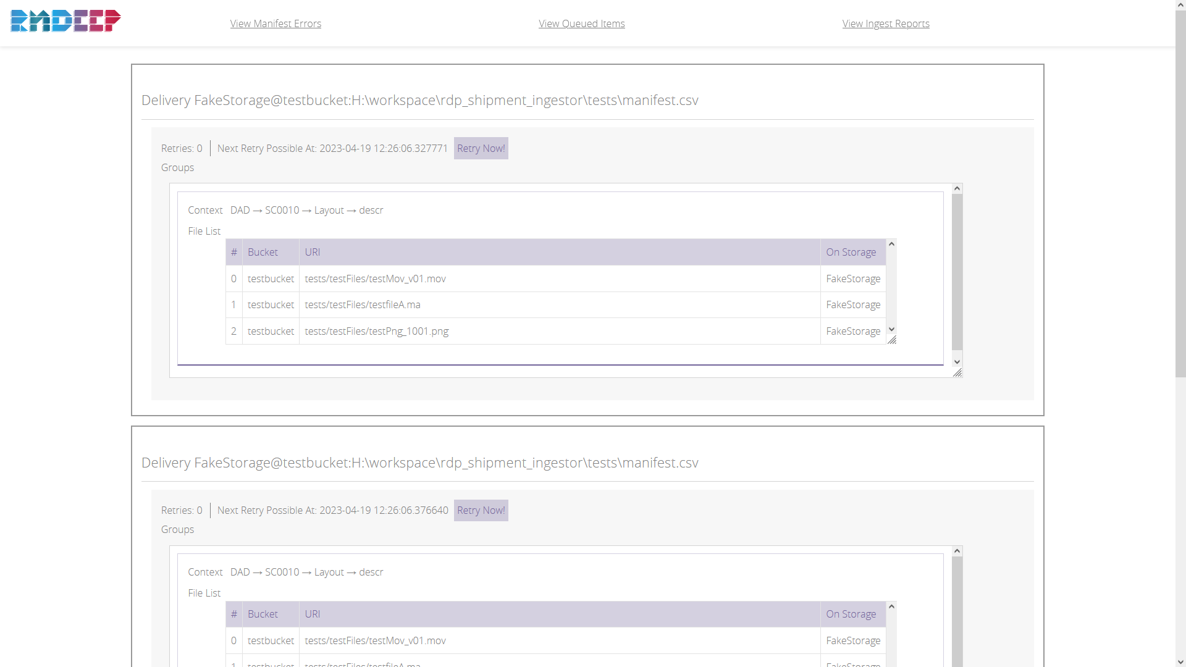Click first groups panel scroll-down arrow
Image resolution: width=1186 pixels, height=667 pixels.
click(957, 362)
